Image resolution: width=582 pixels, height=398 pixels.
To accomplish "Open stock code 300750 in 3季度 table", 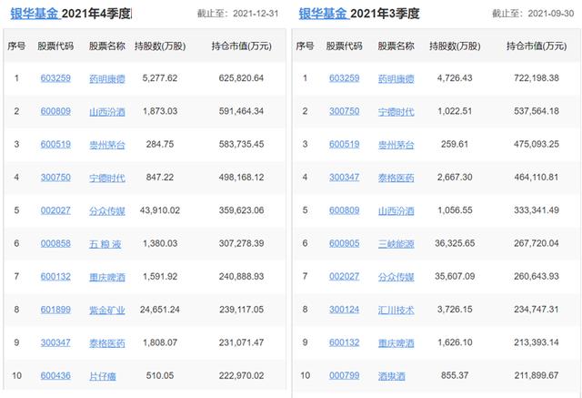I will [x=344, y=111].
